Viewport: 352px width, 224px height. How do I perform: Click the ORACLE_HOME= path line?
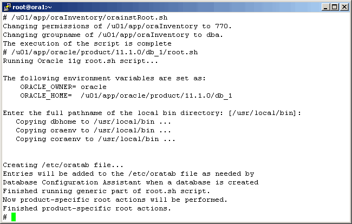(x=126, y=95)
